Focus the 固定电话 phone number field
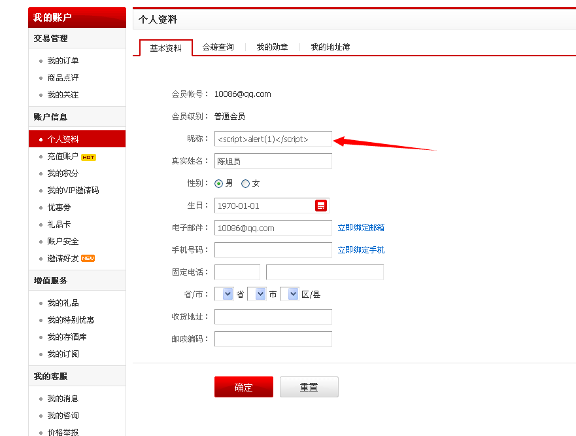 pyautogui.click(x=325, y=272)
